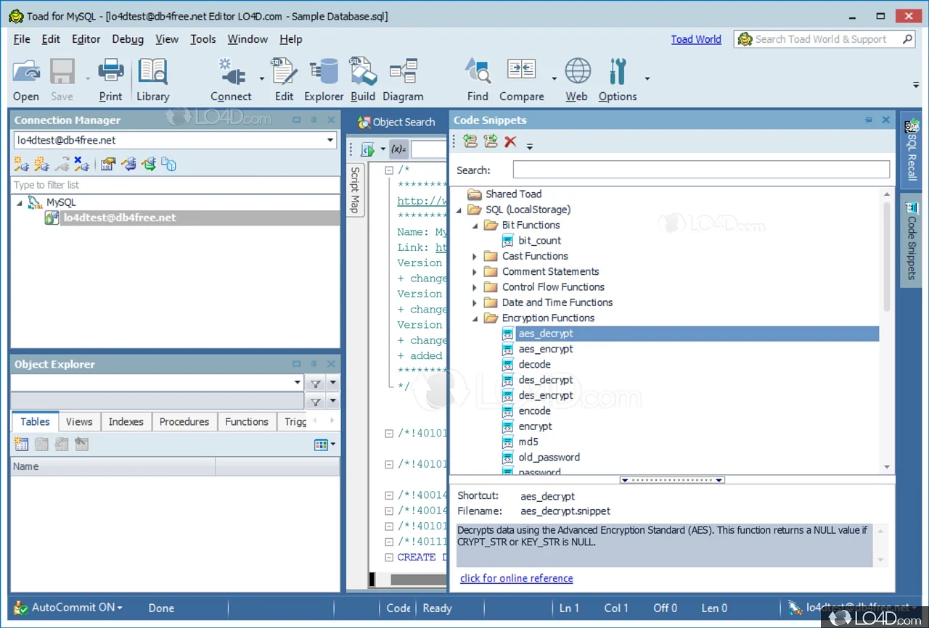Expand the Cast Functions folder
Screen dimensions: 929x628
coord(475,256)
